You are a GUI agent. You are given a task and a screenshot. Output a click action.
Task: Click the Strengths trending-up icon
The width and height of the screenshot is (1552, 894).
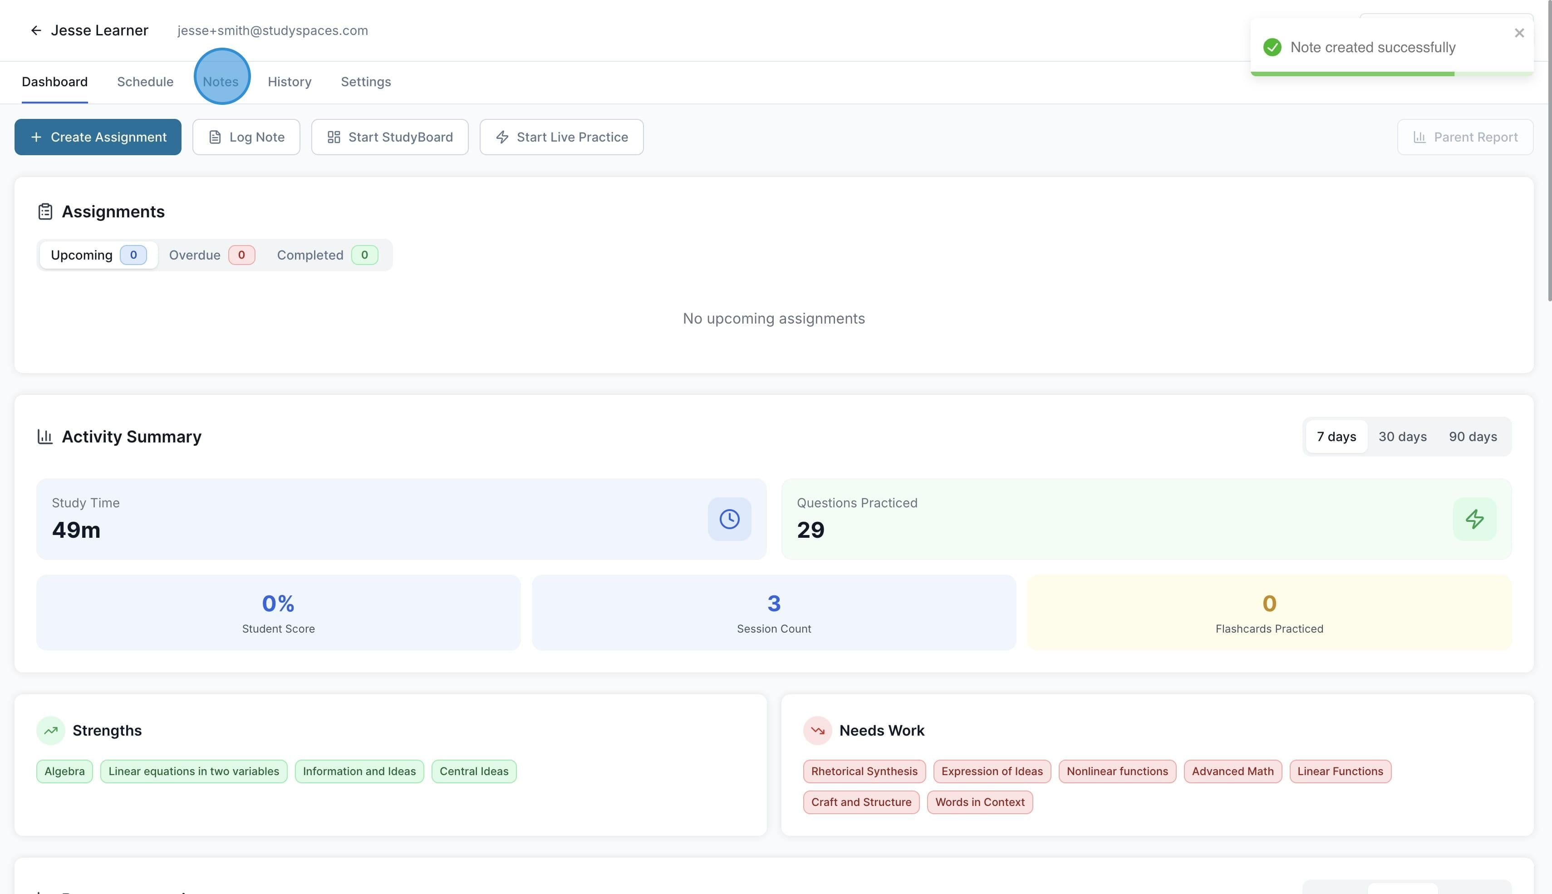51,731
